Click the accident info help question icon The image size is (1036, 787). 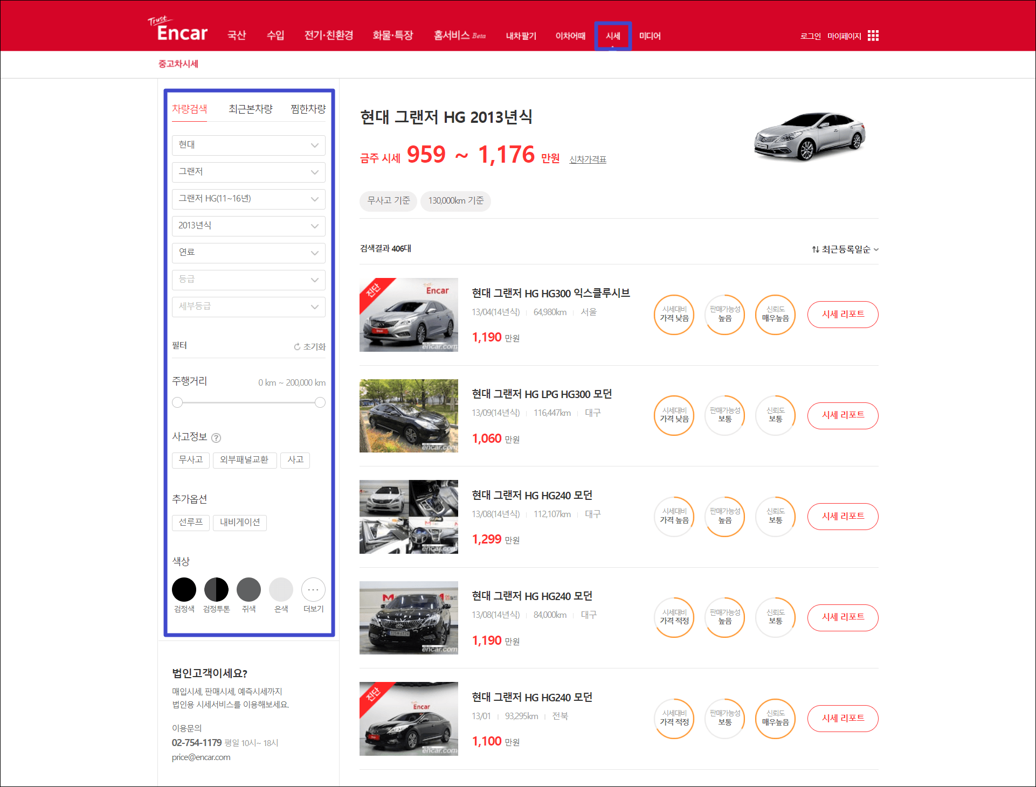216,438
